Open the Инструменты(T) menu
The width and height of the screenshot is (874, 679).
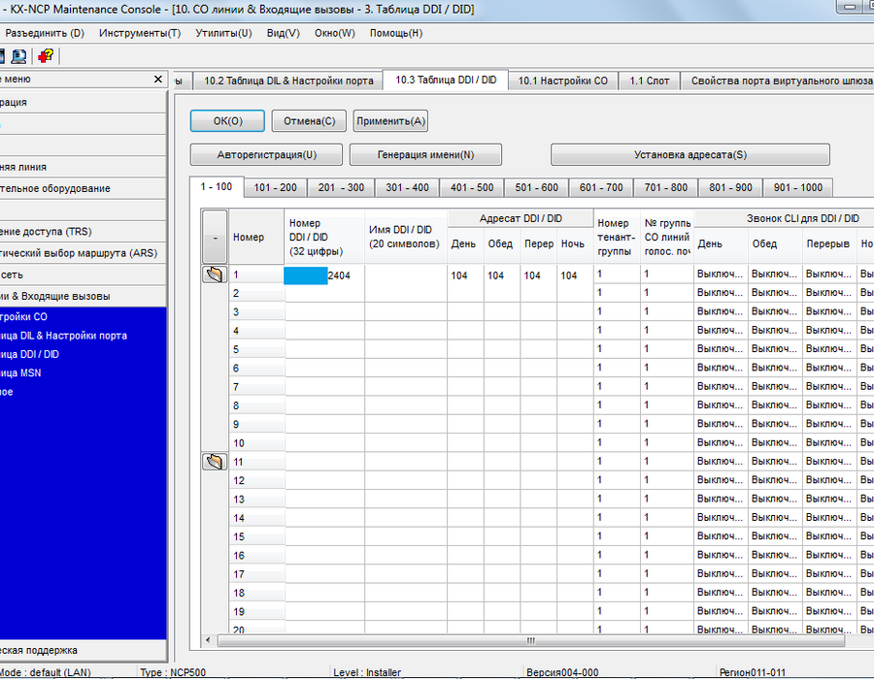pyautogui.click(x=140, y=33)
